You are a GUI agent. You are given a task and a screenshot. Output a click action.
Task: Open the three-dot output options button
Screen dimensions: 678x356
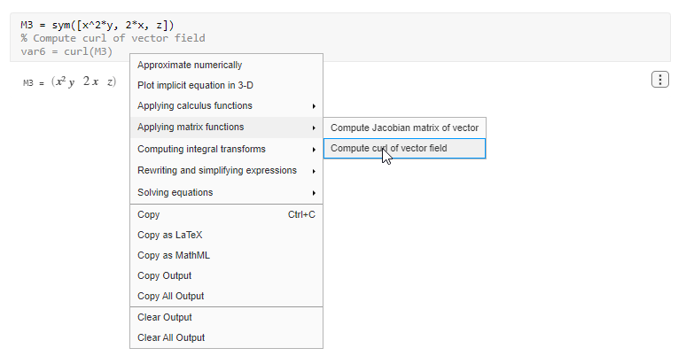pyautogui.click(x=660, y=80)
